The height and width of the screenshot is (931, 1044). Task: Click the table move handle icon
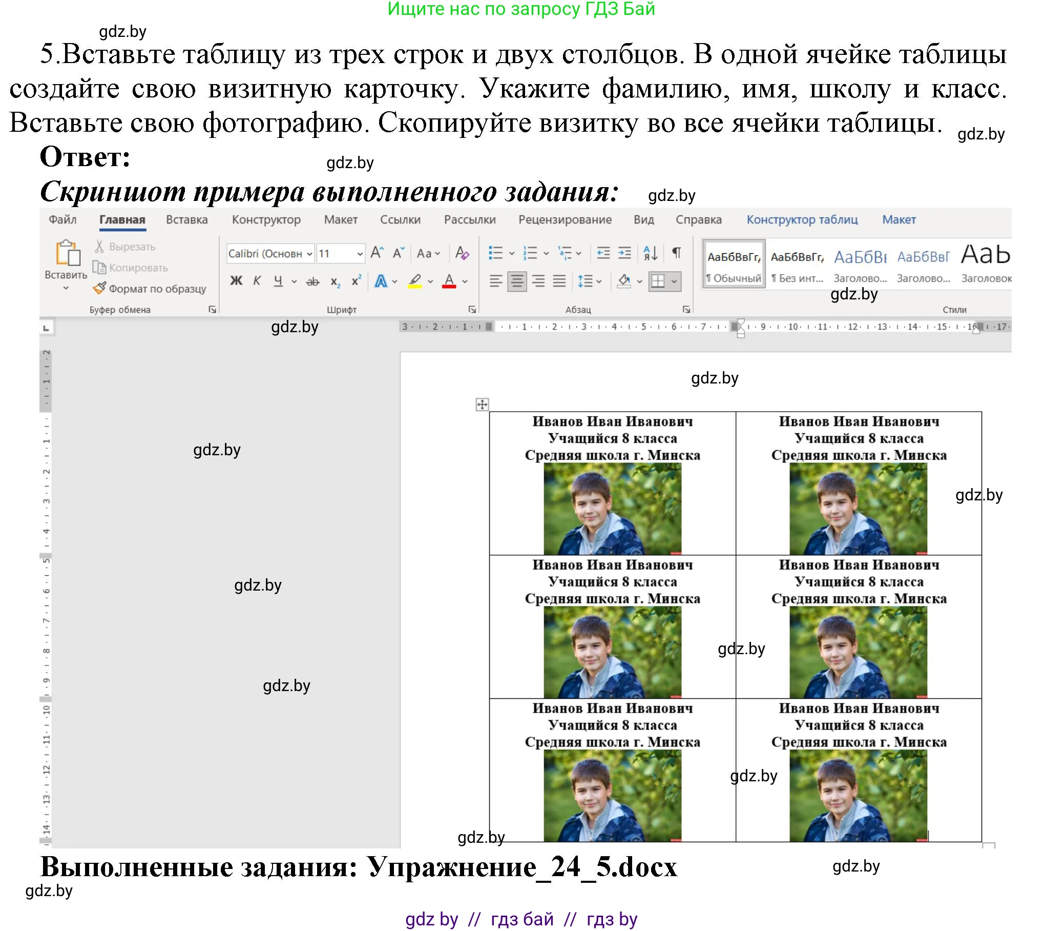coord(482,404)
